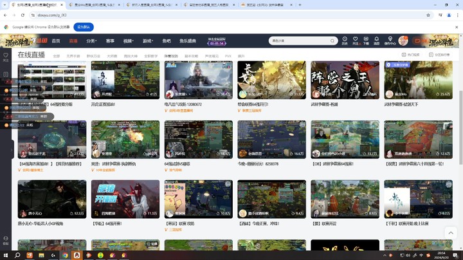Open taskbar search magnifier
Viewport: 463px width, 260px height.
(17, 255)
